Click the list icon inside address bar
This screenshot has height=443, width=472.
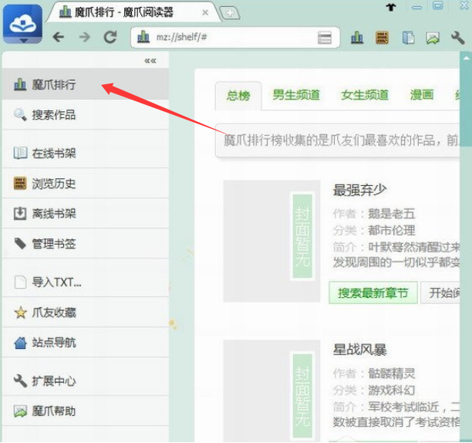tap(325, 38)
